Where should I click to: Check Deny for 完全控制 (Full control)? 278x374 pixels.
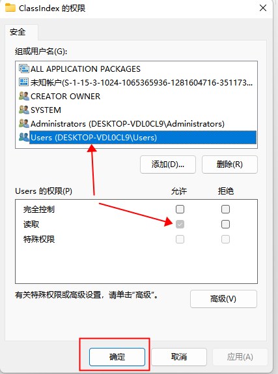pos(225,209)
